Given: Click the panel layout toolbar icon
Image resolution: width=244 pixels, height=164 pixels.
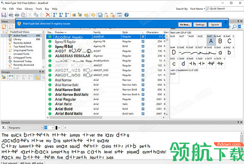Looking at the screenshot, I should (x=120, y=15).
